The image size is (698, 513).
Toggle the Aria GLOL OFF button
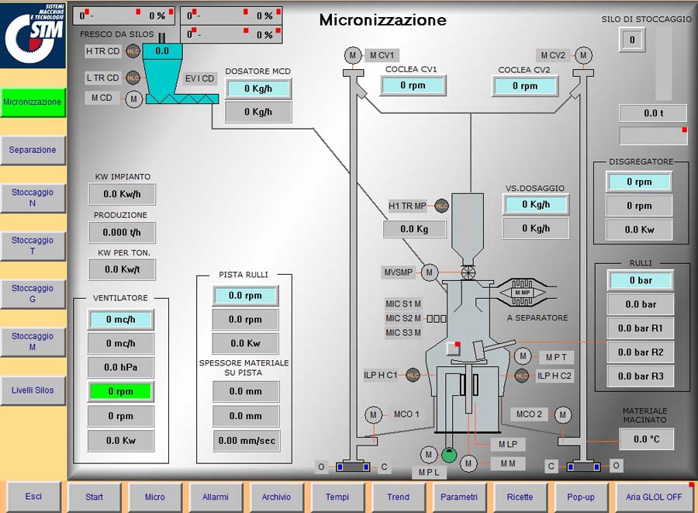point(654,497)
